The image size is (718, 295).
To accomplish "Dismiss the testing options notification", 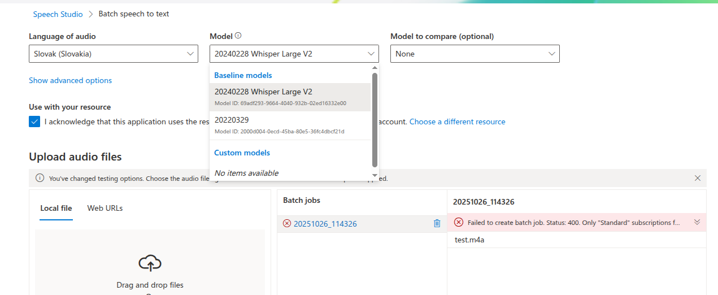I will [697, 178].
